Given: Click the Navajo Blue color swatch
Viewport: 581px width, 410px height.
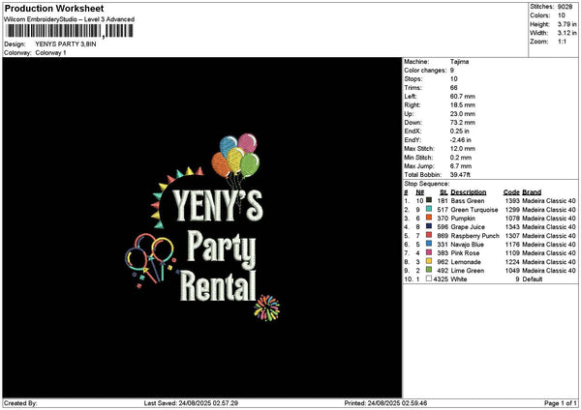Looking at the screenshot, I should click(x=429, y=244).
